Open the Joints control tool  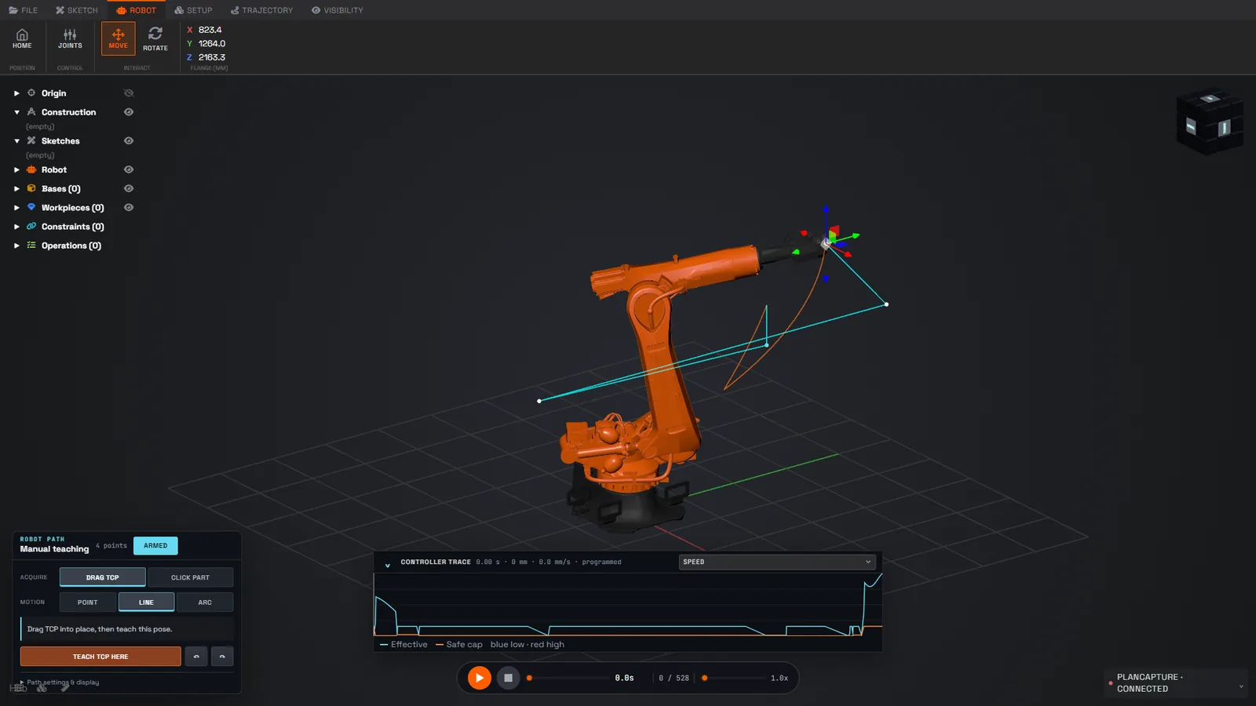point(70,38)
